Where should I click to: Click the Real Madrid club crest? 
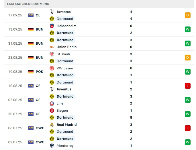pyautogui.click(x=52, y=125)
